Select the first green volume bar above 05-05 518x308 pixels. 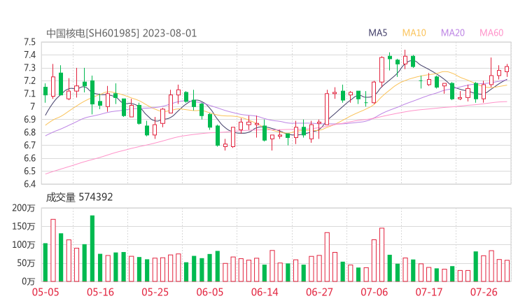[x=45, y=262]
